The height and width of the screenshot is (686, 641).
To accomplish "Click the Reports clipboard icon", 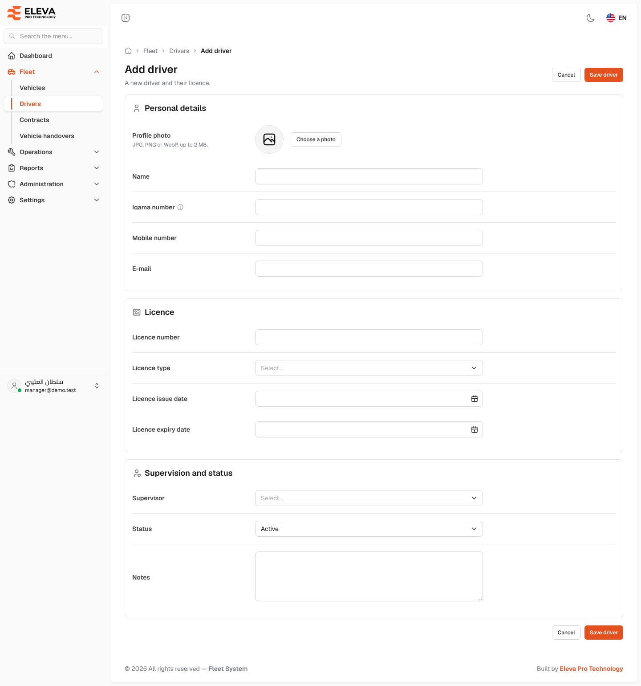I will click(x=12, y=168).
